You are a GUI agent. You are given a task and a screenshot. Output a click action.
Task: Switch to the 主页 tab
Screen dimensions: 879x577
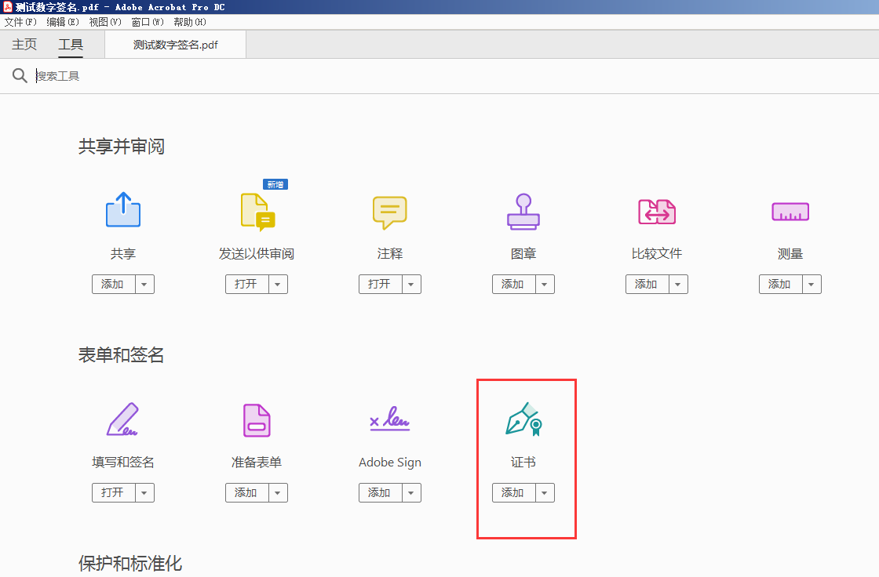[24, 45]
